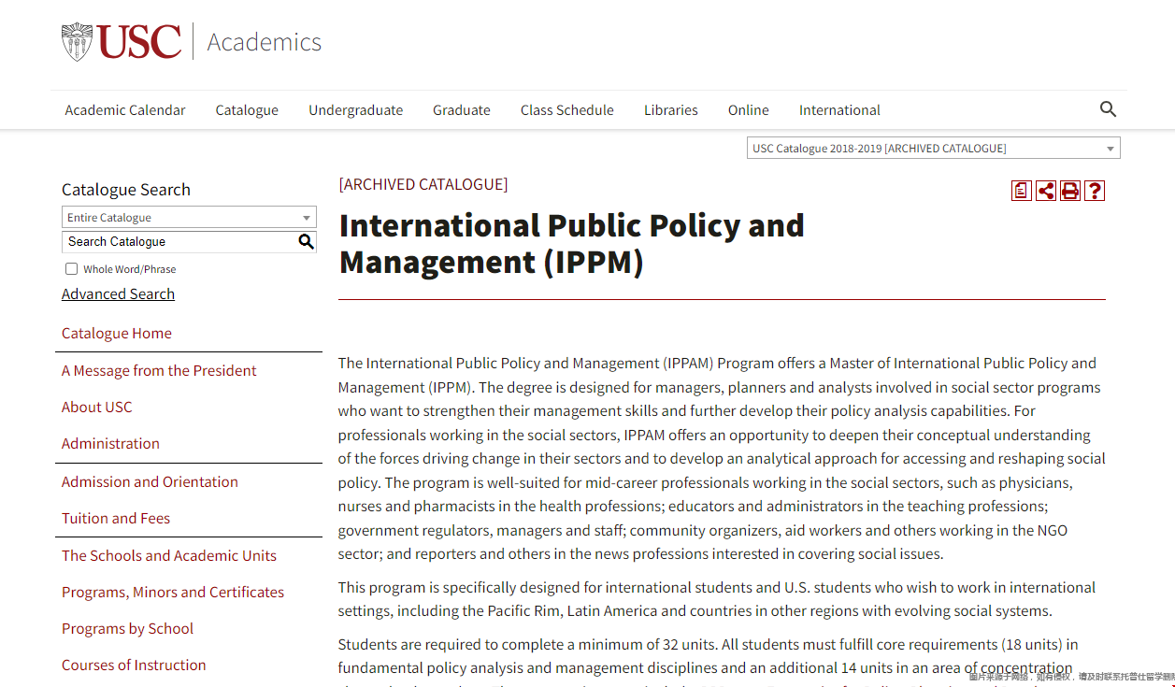Go to Catalogue Home

117,334
